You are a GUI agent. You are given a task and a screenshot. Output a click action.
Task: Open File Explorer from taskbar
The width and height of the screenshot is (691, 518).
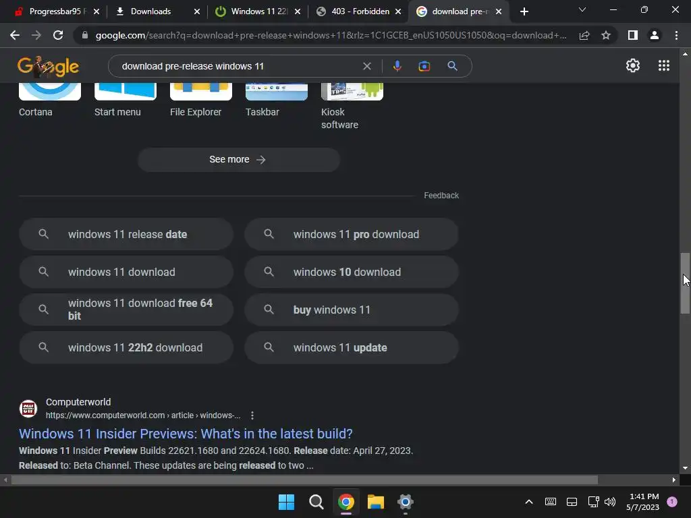pos(375,502)
